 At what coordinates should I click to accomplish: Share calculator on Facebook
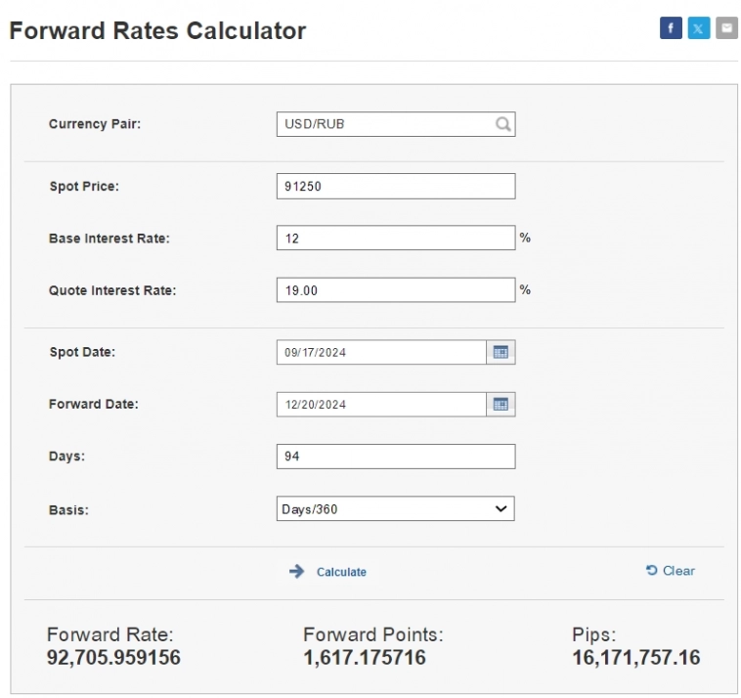[671, 28]
